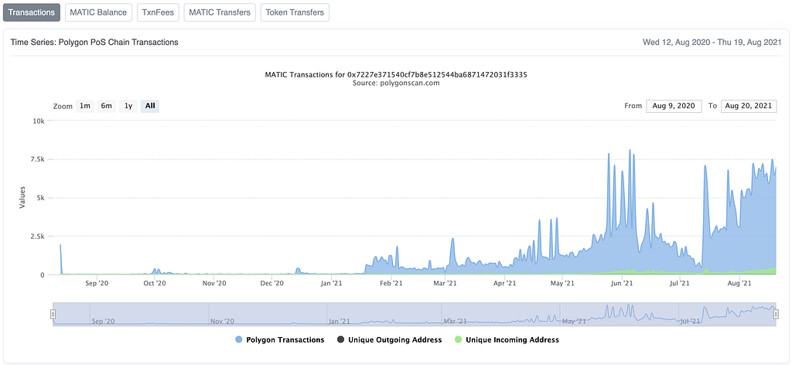The image size is (792, 365).
Task: Select the All zoom option
Action: tap(150, 106)
